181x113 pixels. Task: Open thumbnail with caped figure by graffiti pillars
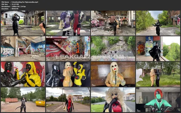(x=158, y=49)
